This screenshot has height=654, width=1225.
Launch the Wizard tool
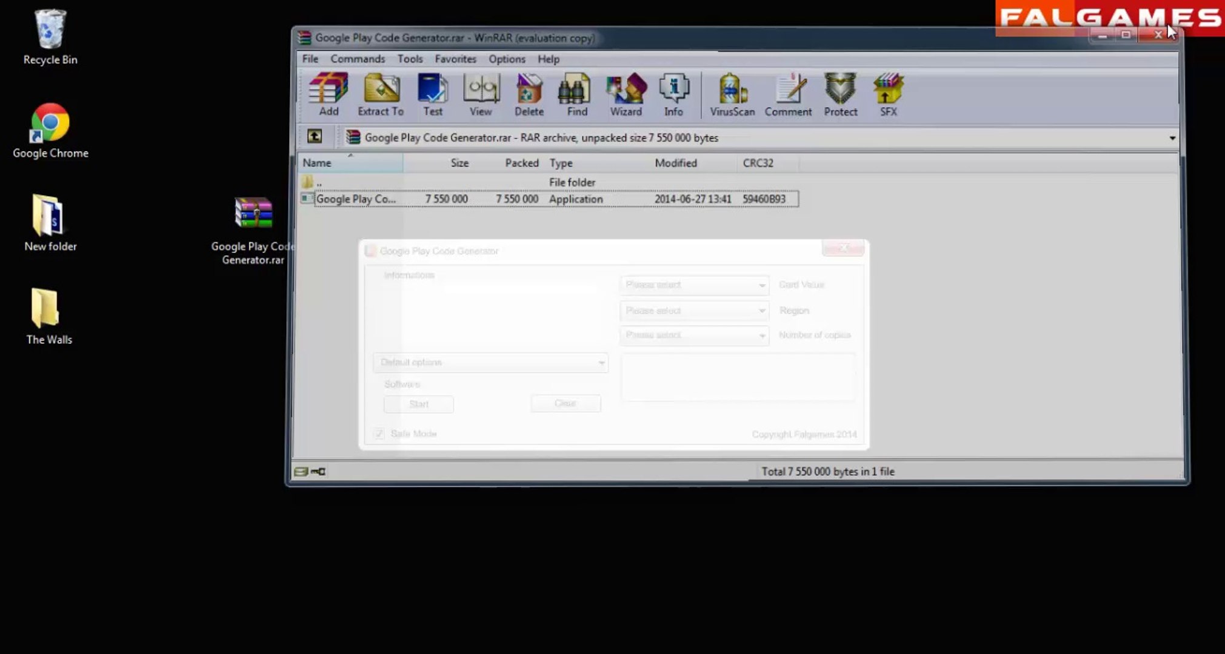[x=626, y=94]
